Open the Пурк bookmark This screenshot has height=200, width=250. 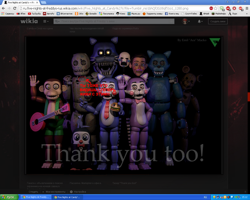click(233, 14)
